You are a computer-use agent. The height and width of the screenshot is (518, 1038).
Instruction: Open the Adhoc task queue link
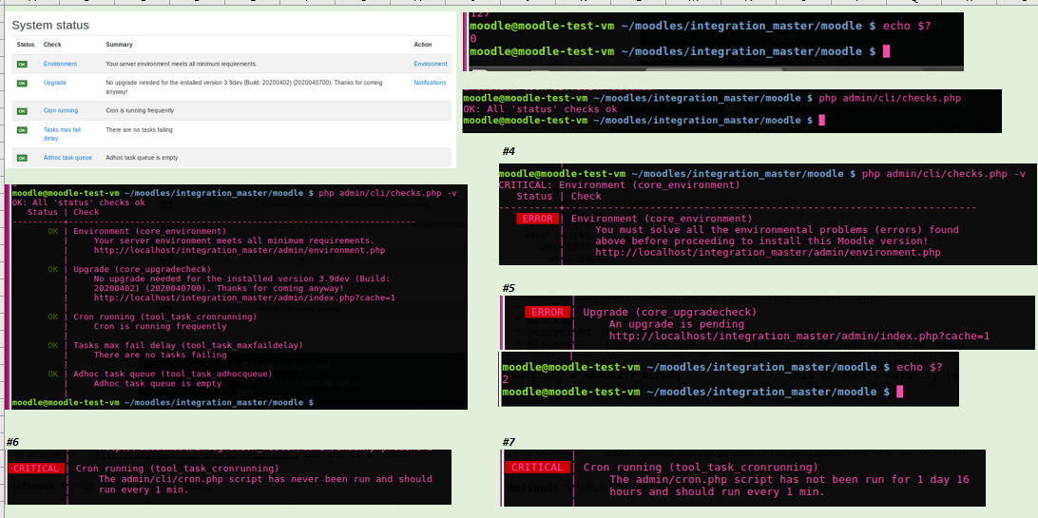[67, 158]
